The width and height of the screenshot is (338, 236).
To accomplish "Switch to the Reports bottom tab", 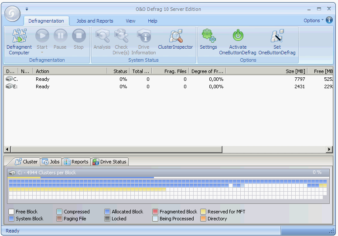I will (76, 162).
